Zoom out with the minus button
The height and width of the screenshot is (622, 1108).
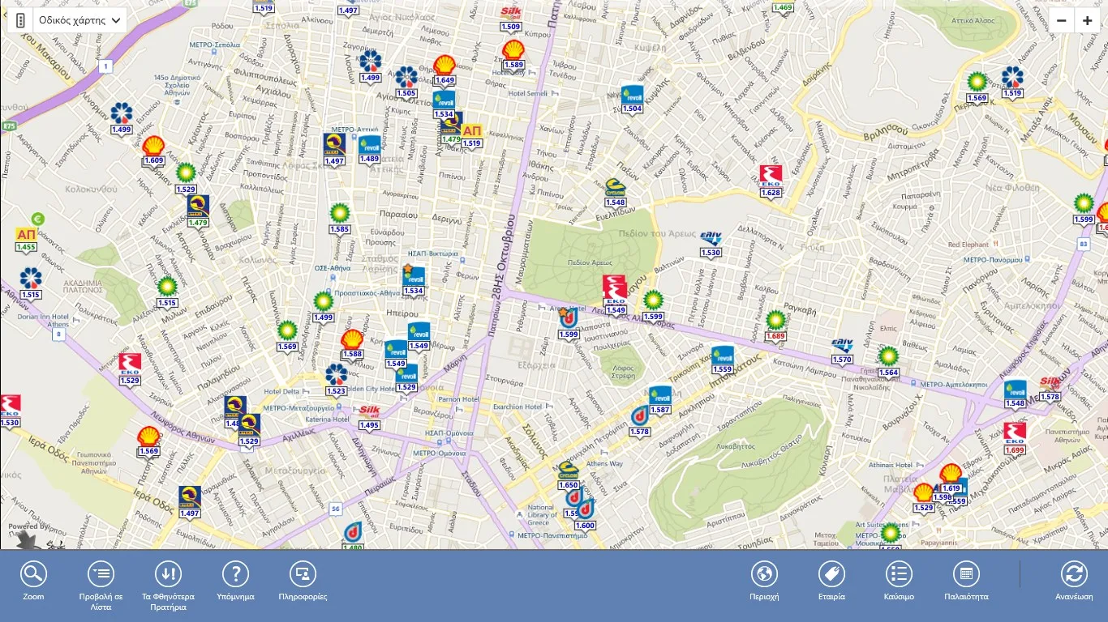point(1062,21)
